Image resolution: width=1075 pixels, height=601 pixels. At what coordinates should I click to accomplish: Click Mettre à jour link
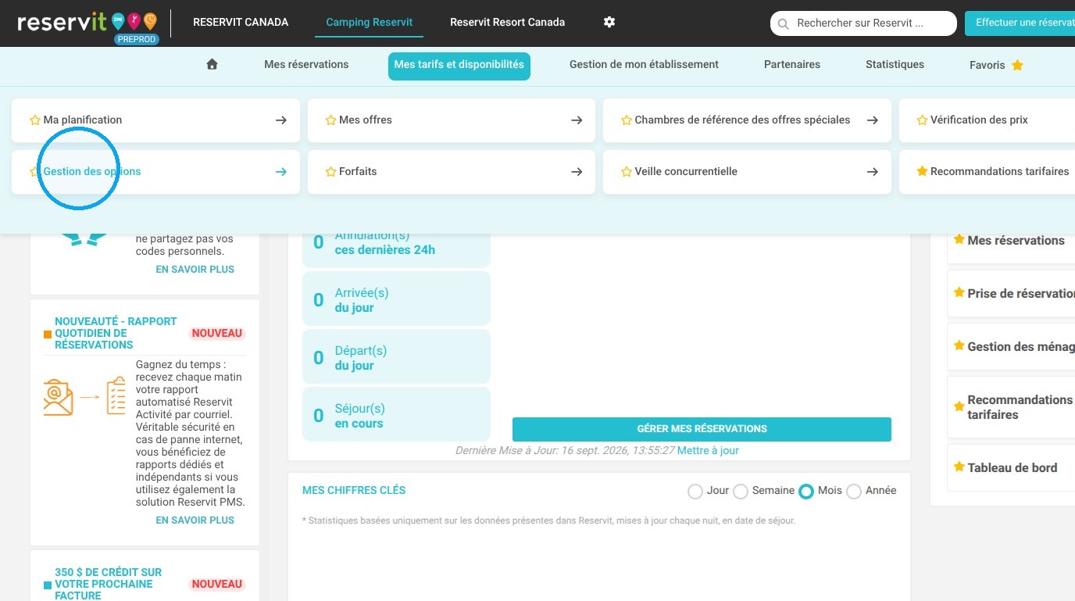click(708, 451)
